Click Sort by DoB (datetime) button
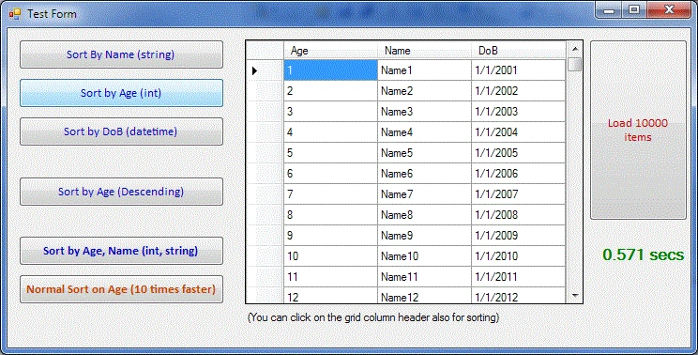Viewport: 698px width, 355px height. (121, 131)
